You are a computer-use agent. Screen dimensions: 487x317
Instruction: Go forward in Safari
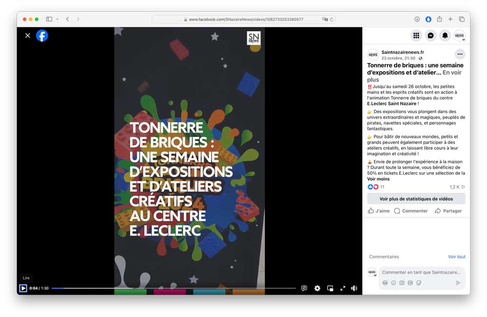[x=78, y=19]
